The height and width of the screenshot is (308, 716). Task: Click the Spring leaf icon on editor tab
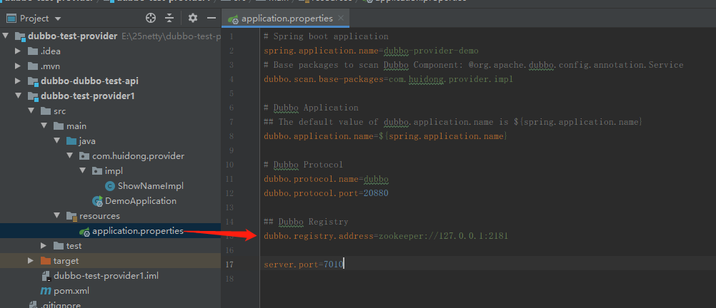tap(234, 19)
